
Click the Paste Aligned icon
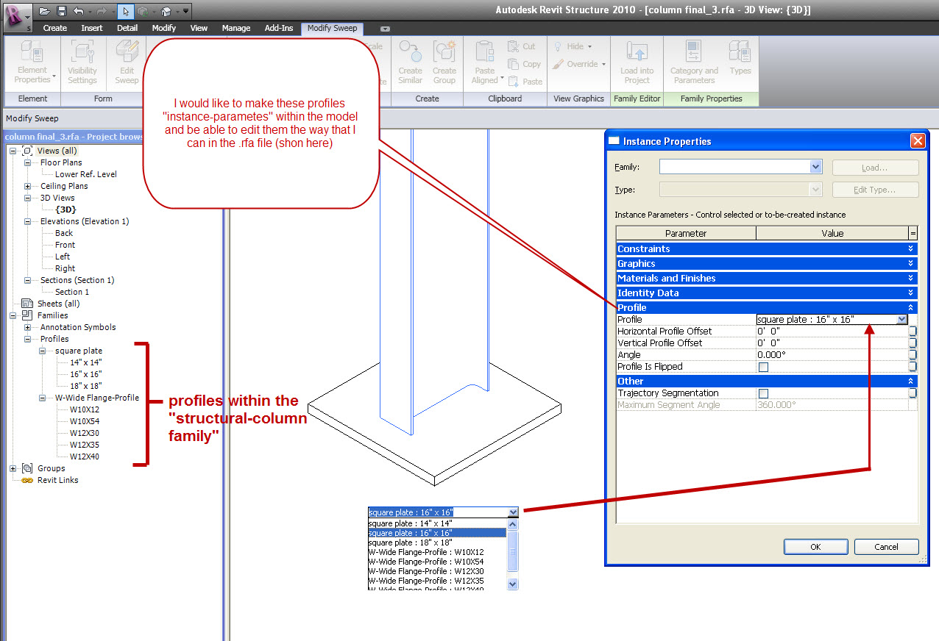pos(484,51)
